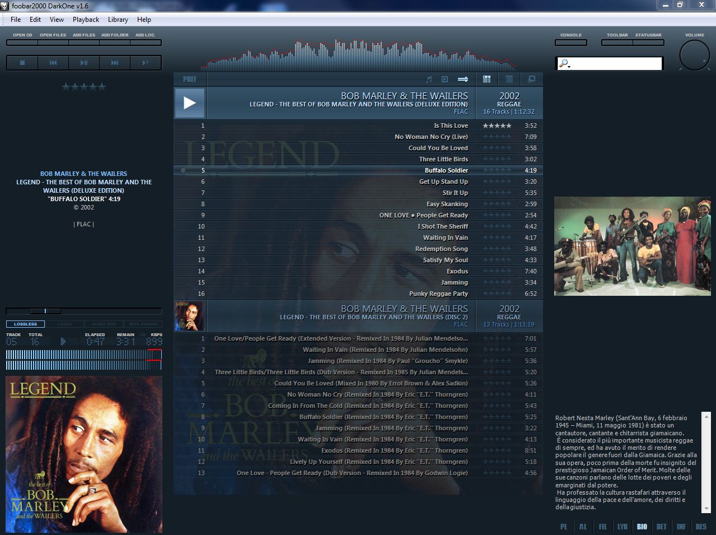
Task: Set rating stars for Jamming track 15
Action: (497, 282)
